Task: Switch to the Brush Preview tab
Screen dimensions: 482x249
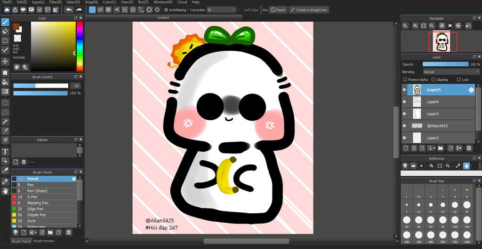Action: (x=44, y=241)
